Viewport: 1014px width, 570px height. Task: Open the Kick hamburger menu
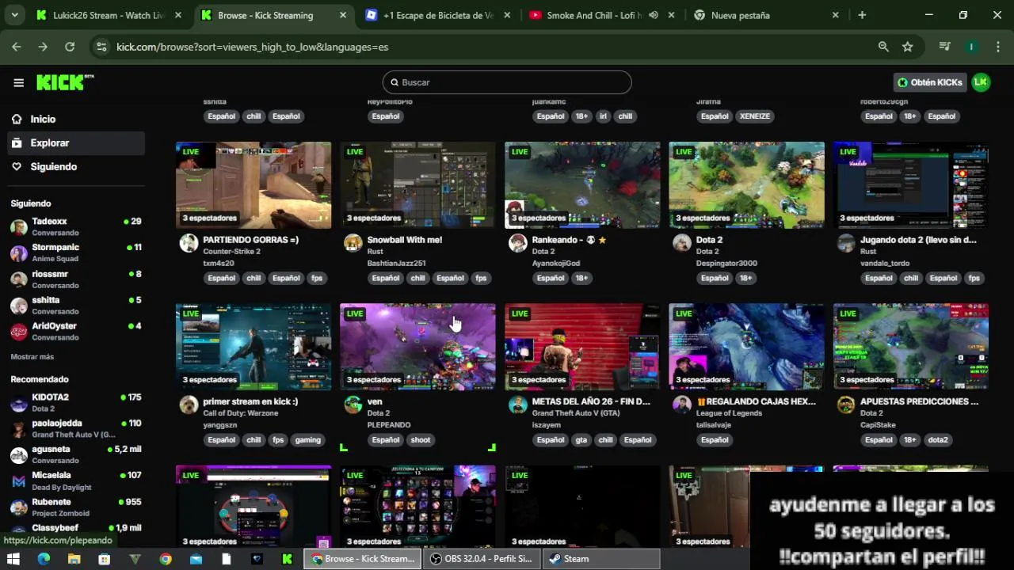coord(18,82)
